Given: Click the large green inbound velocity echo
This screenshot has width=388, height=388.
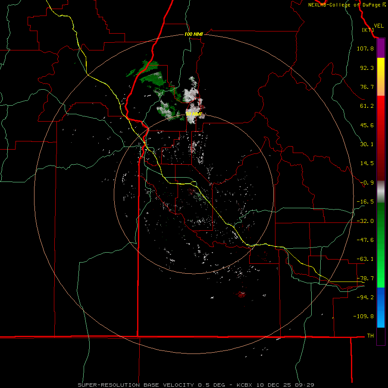Looking at the screenshot, I should click(x=153, y=79).
